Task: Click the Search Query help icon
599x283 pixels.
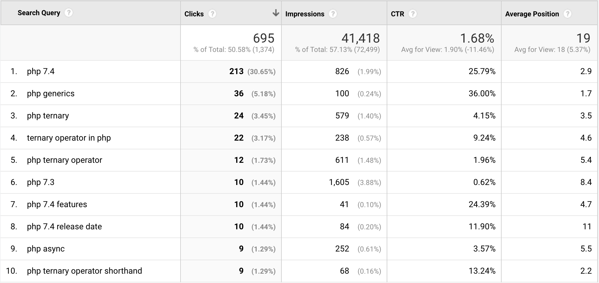Action: click(x=69, y=13)
